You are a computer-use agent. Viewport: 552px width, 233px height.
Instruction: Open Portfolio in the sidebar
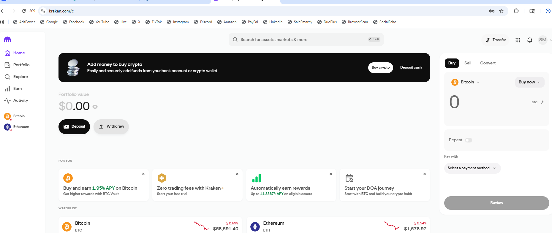17,65
